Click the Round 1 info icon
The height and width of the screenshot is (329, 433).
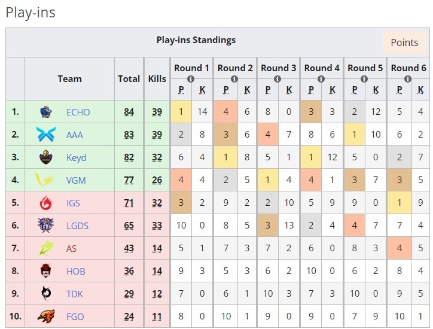(191, 78)
